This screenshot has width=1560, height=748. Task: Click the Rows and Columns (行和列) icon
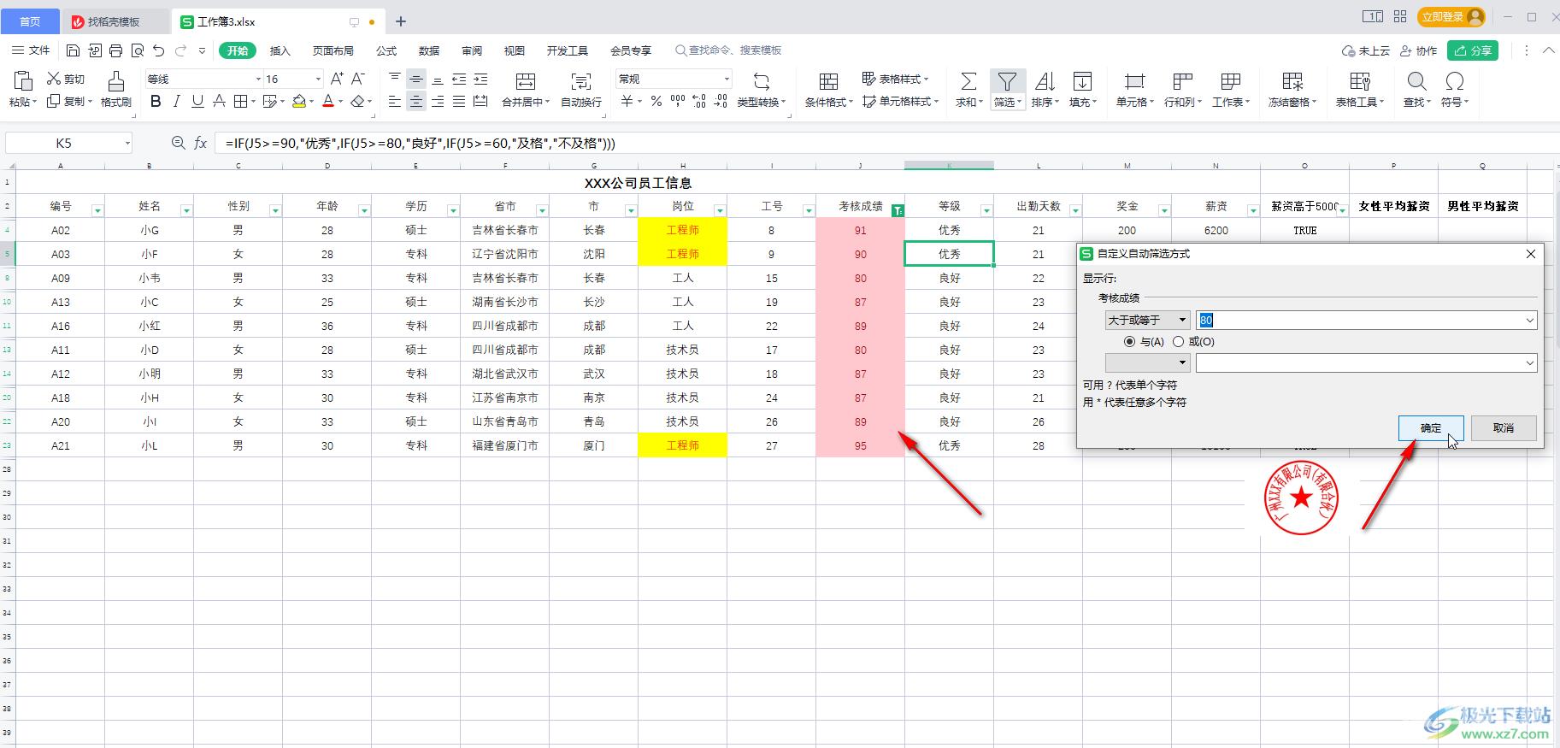point(1183,81)
